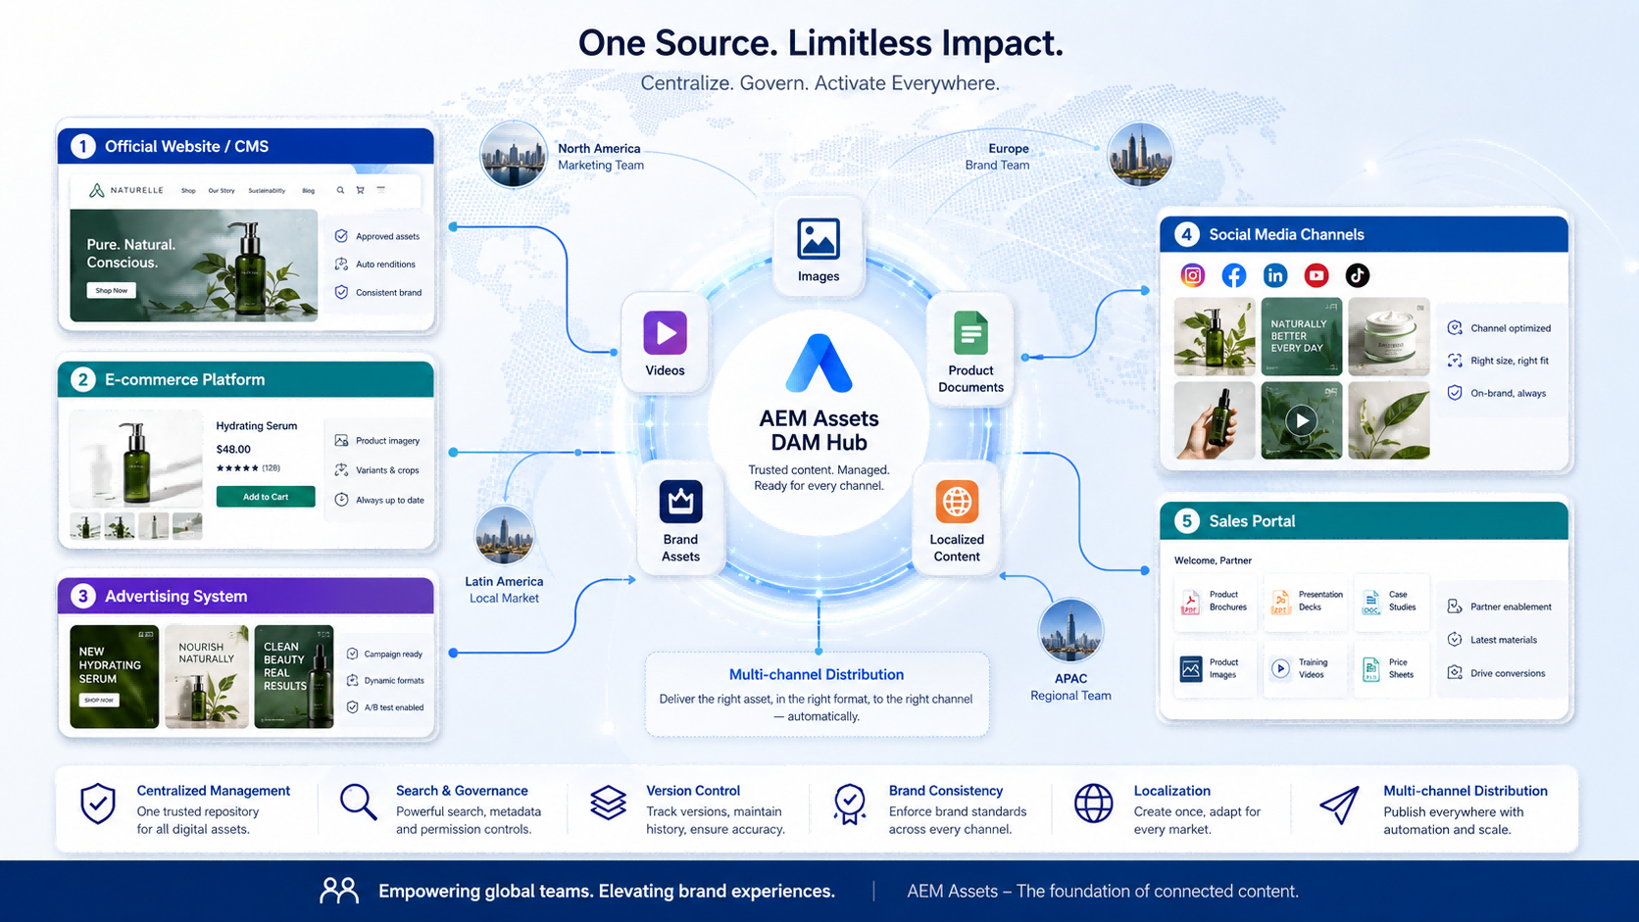Click the APAC Regional Team city image

(1070, 630)
